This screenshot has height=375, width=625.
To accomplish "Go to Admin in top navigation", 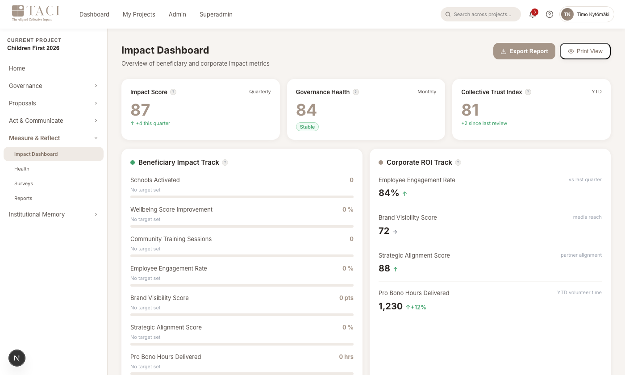I will pos(177,14).
